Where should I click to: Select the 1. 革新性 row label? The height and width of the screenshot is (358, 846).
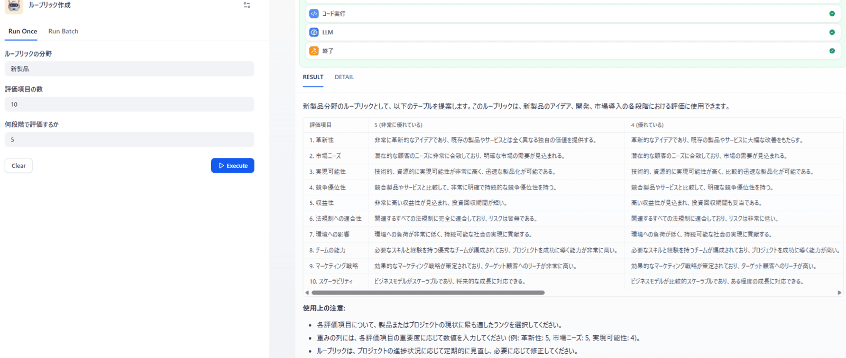tap(321, 140)
